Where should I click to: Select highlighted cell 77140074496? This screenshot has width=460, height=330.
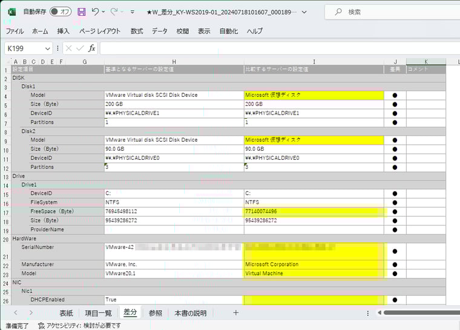314,212
